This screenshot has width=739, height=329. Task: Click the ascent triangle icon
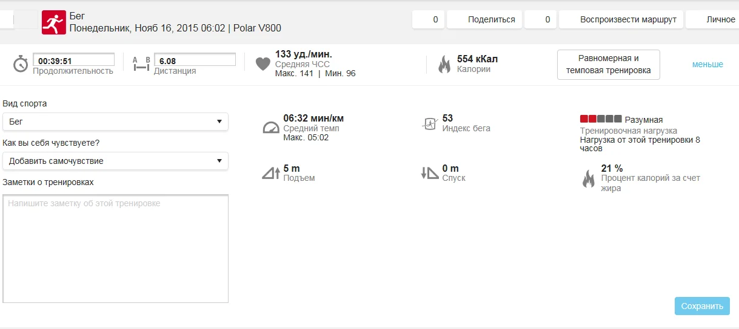click(270, 174)
